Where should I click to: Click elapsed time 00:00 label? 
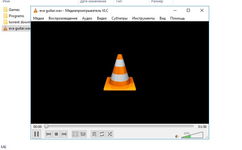pos(37,127)
